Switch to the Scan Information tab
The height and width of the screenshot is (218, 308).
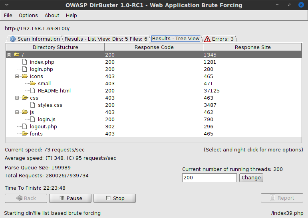(35, 39)
